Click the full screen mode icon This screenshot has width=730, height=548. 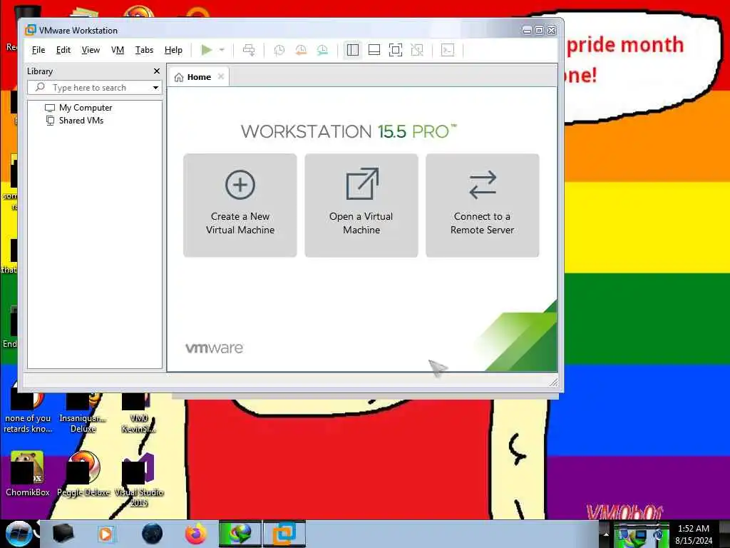coord(396,50)
